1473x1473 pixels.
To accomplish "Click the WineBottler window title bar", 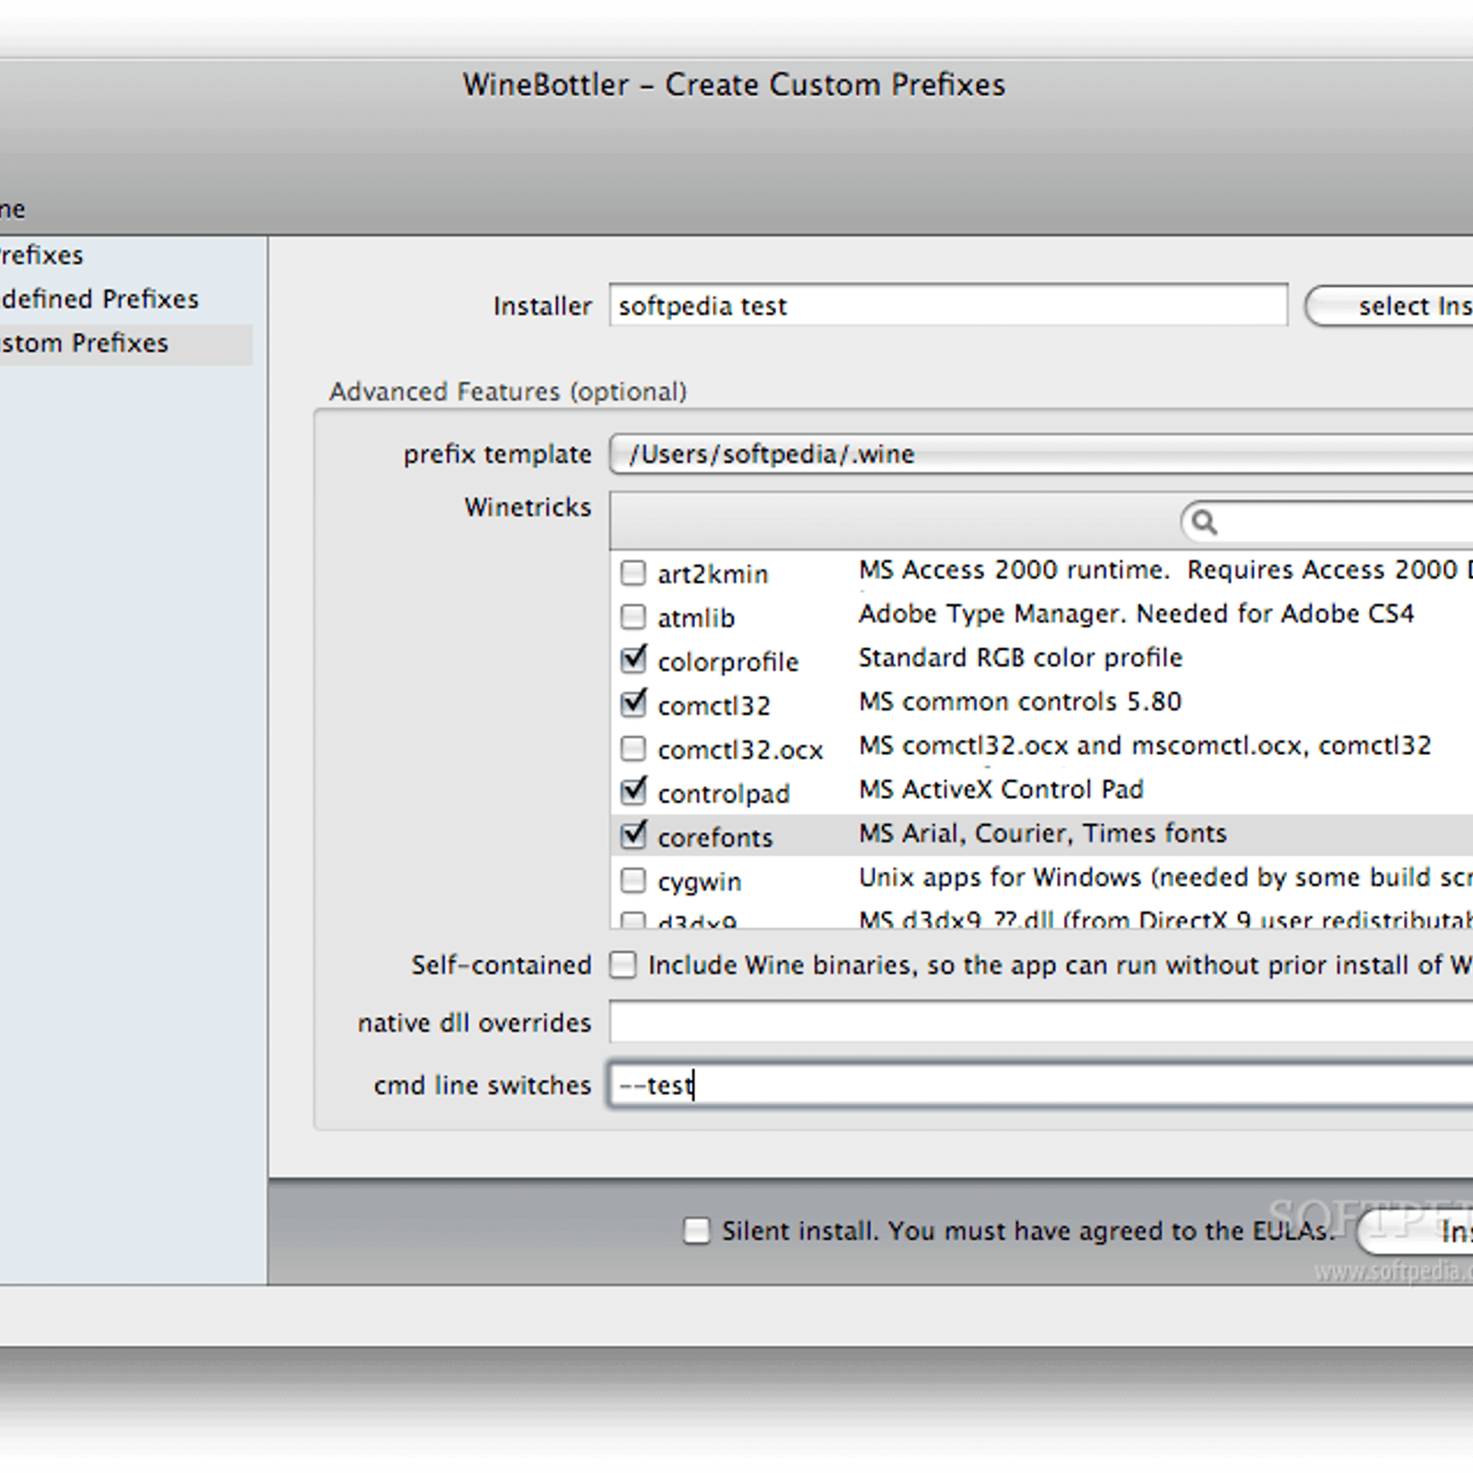I will point(734,85).
